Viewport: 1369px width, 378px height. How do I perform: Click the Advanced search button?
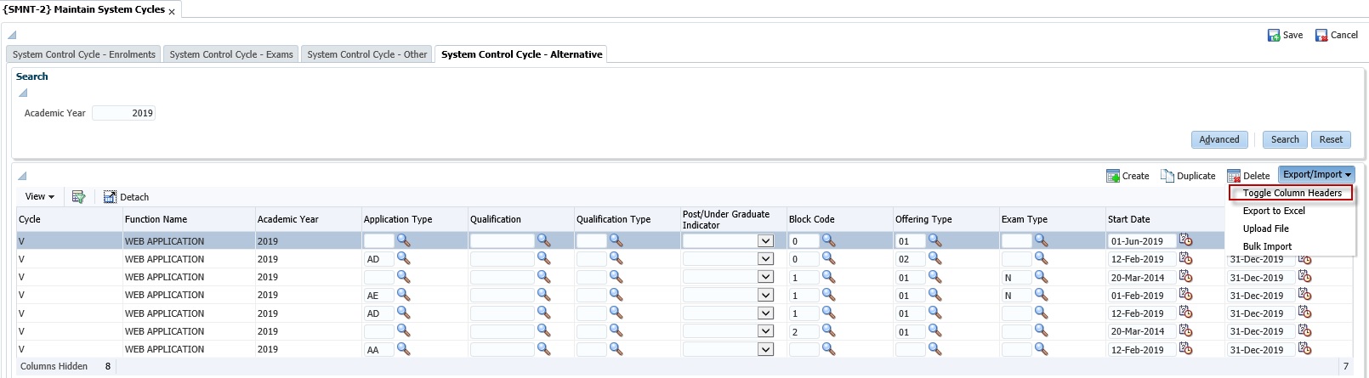click(x=1219, y=139)
